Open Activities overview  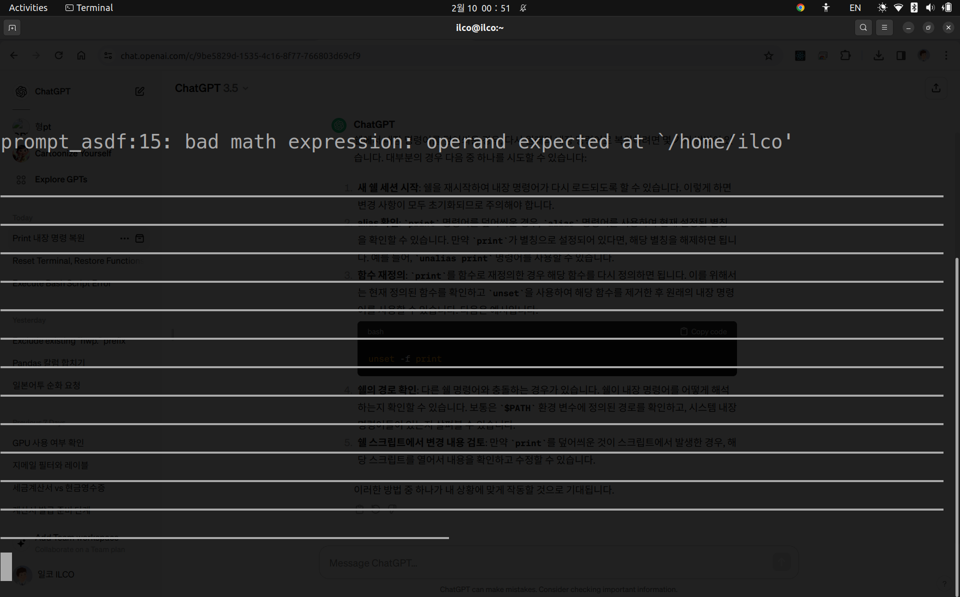(x=28, y=7)
